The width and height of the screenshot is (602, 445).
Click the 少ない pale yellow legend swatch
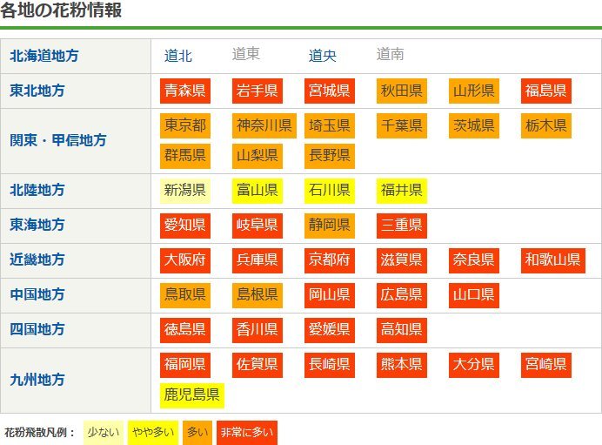(103, 432)
